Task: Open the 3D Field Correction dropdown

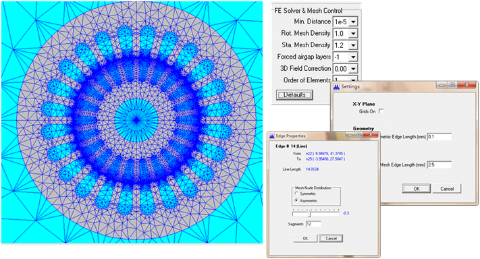Action: 353,69
